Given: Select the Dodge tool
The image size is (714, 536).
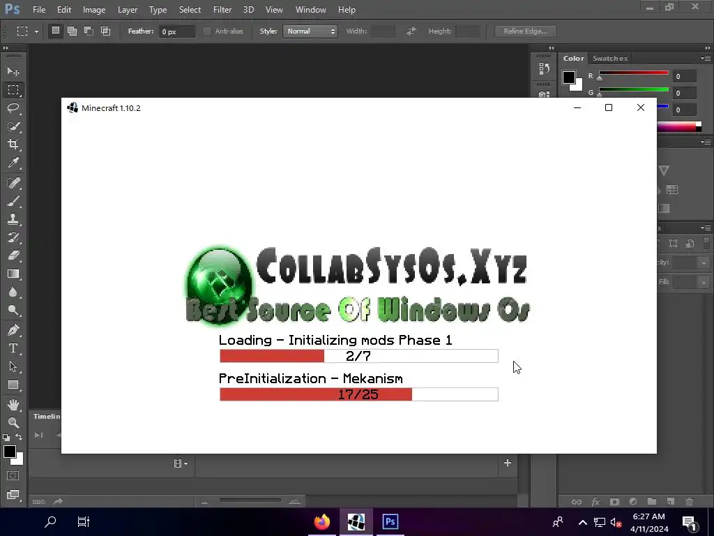Looking at the screenshot, I should (x=13, y=311).
